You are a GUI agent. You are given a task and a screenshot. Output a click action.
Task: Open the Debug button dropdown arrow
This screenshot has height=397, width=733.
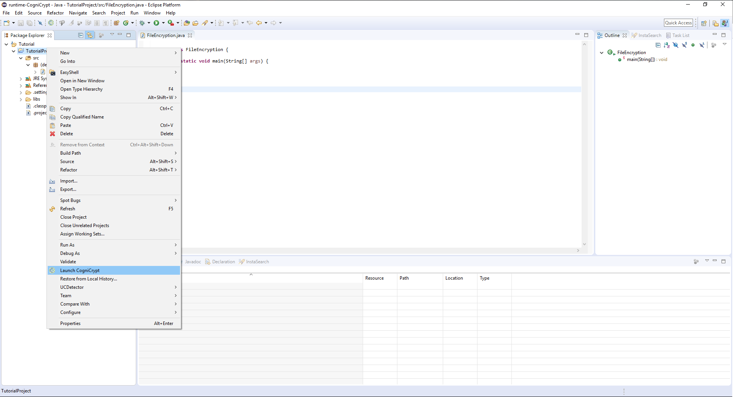(149, 23)
